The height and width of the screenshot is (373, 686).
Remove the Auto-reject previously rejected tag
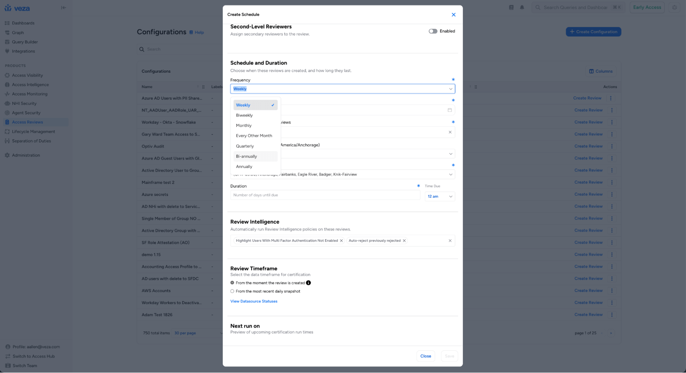[404, 241]
